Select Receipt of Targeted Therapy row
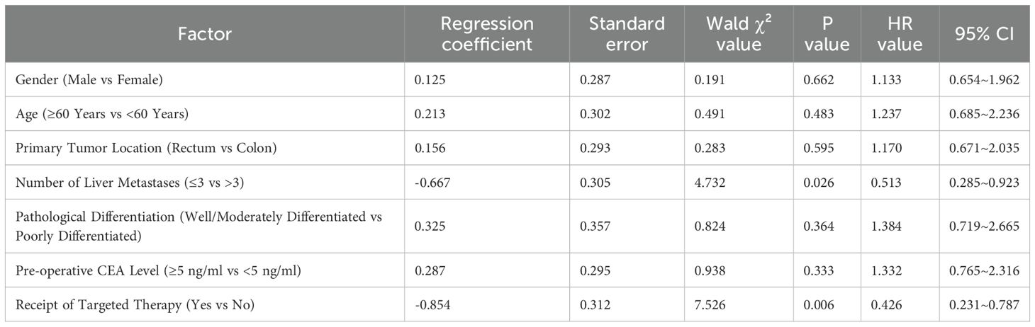The width and height of the screenshot is (1035, 327). 517,303
